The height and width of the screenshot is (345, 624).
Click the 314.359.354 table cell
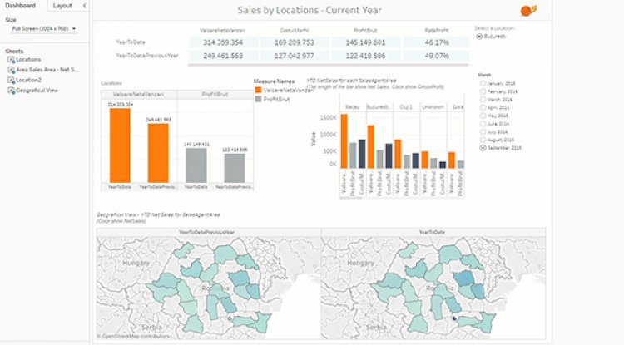click(x=223, y=42)
